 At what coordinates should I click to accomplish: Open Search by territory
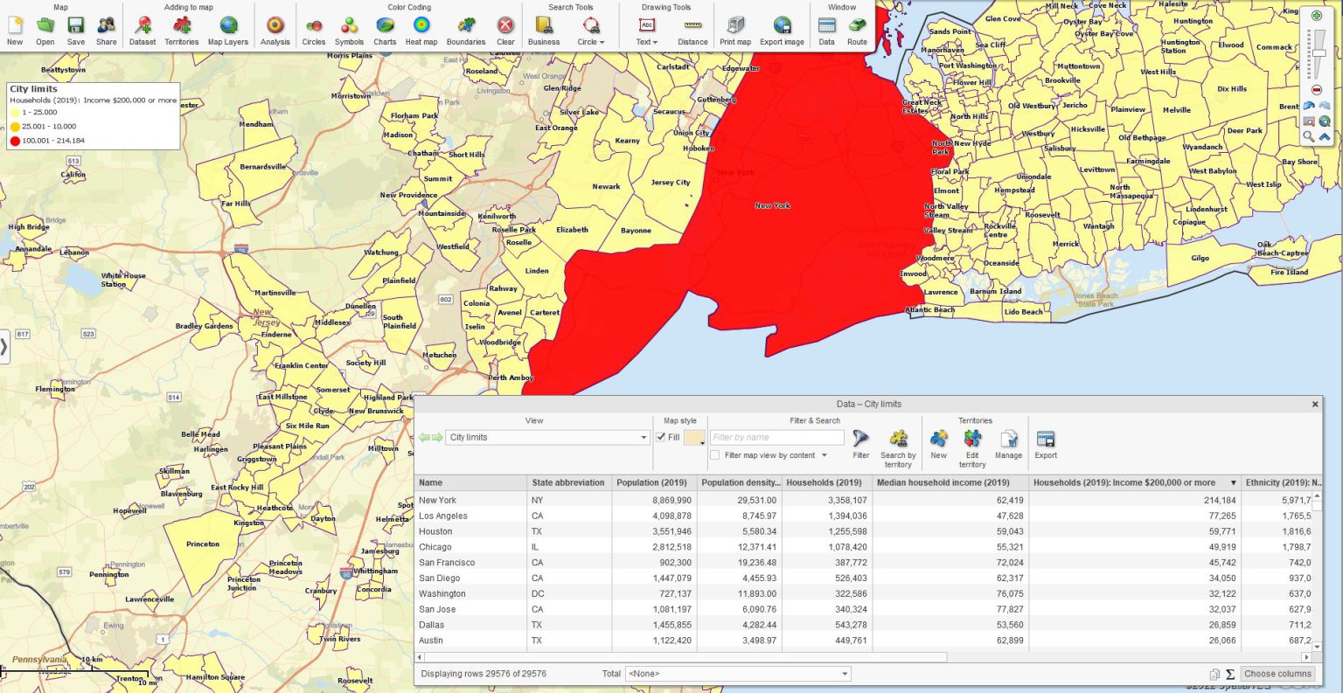(x=898, y=447)
